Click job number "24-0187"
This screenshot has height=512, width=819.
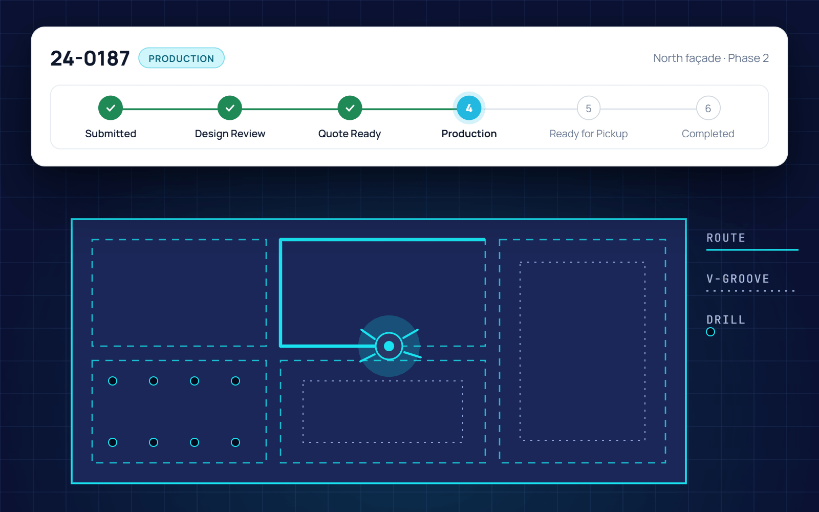pos(90,58)
